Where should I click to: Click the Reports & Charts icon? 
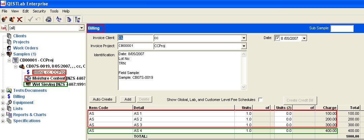pos(9,115)
